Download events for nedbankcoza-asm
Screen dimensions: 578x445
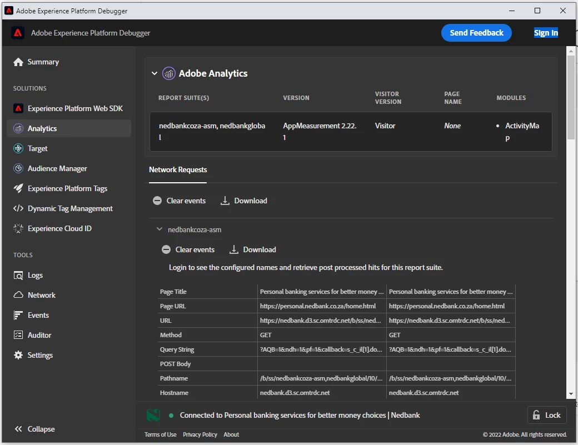pyautogui.click(x=252, y=250)
